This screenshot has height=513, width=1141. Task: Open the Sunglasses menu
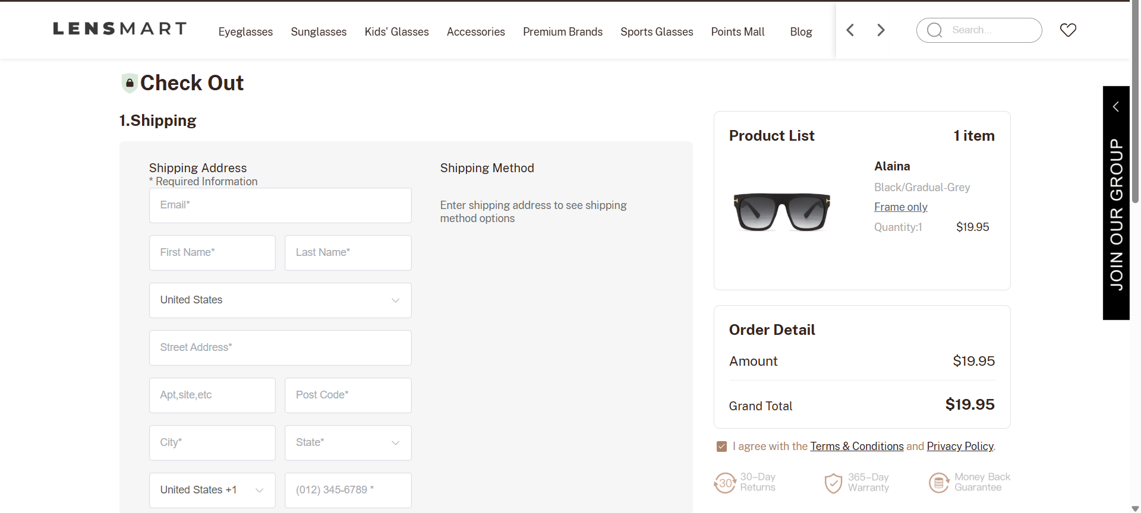[319, 32]
